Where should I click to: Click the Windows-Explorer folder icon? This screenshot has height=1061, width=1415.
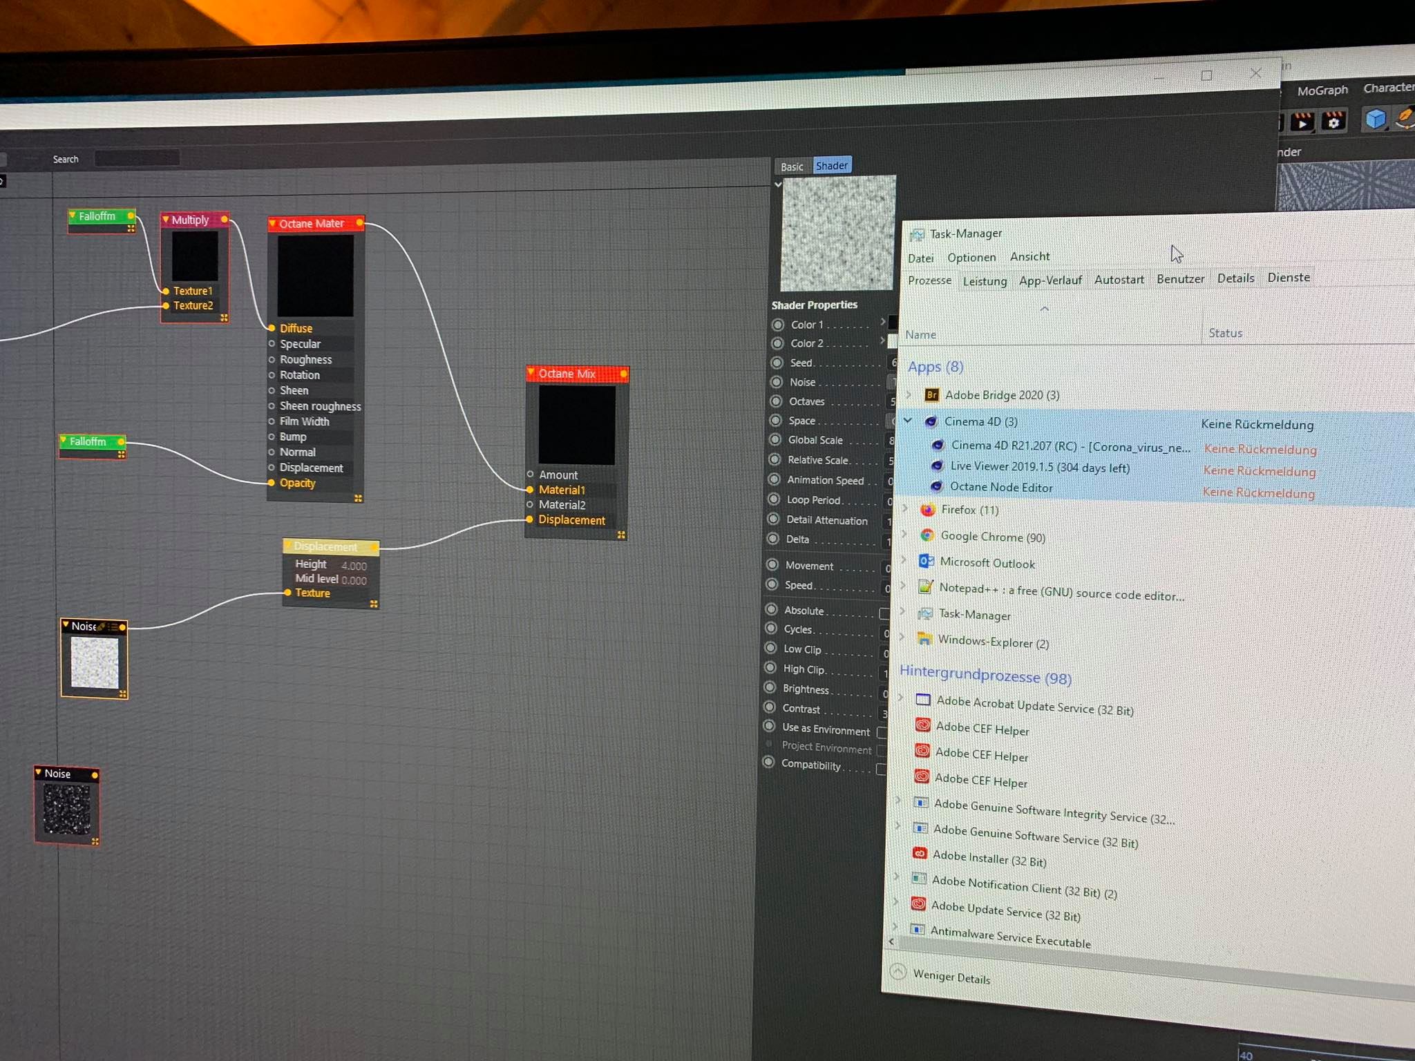(924, 639)
